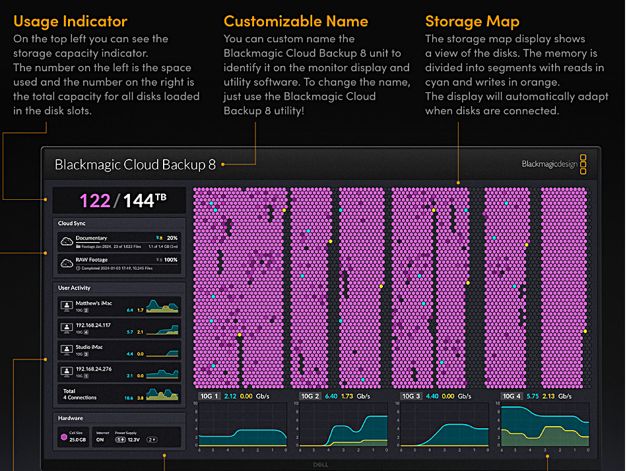Open the Matthew's iMac mini activity graph
The height and width of the screenshot is (471, 627).
162,306
